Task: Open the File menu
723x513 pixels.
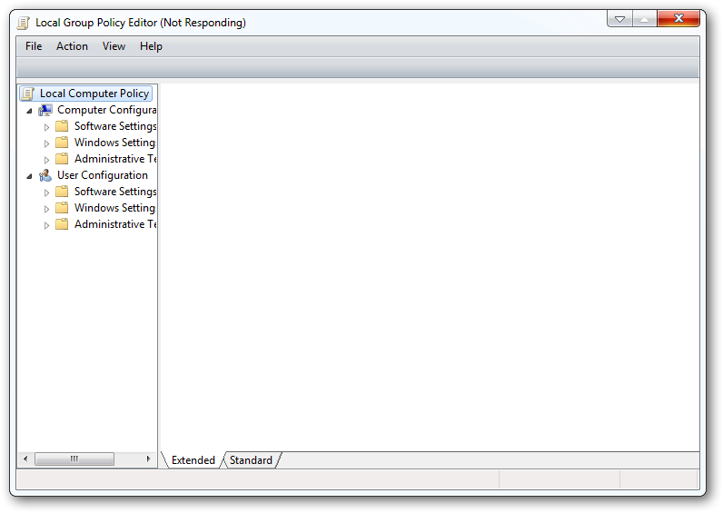Action: click(34, 46)
